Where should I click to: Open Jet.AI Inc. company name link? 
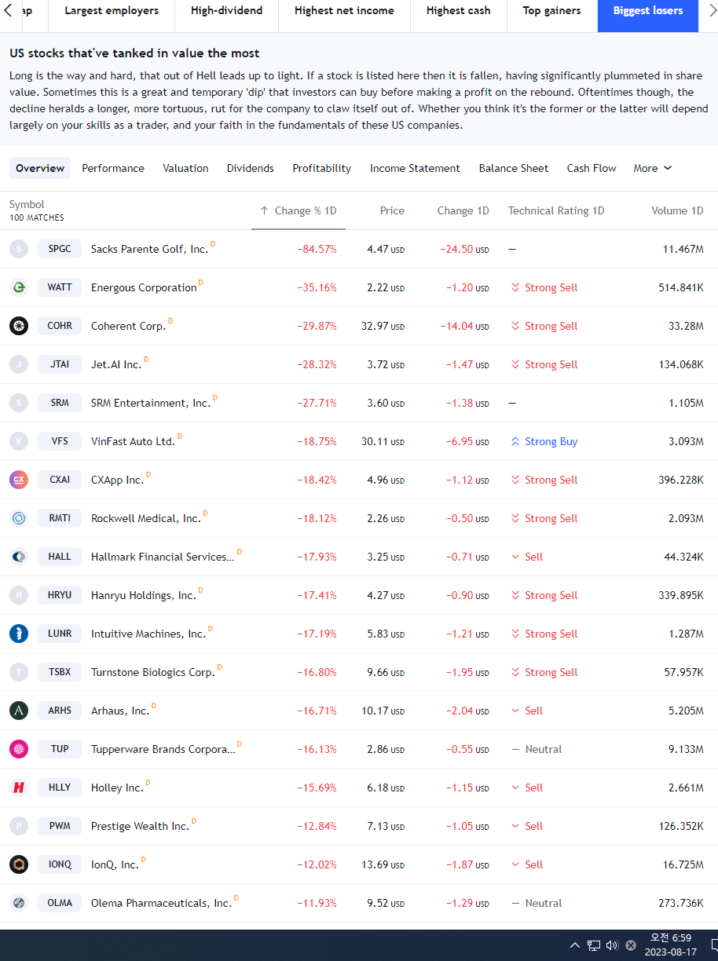click(x=116, y=365)
